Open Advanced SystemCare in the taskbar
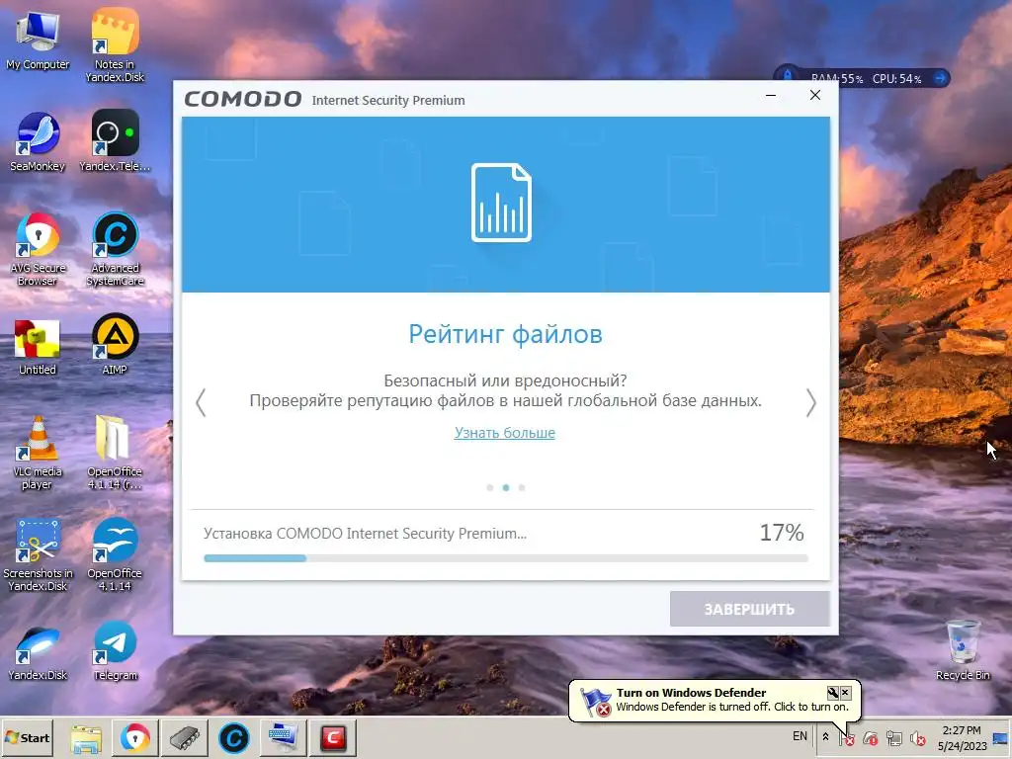 (x=233, y=737)
